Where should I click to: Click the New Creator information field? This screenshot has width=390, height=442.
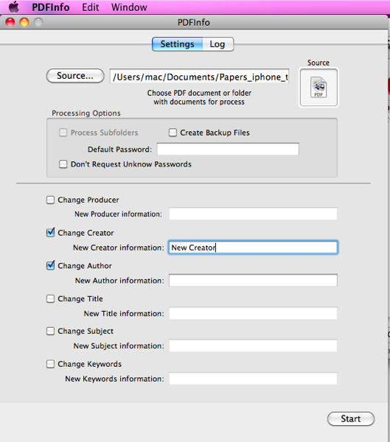[253, 248]
